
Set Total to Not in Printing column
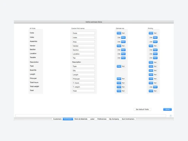pyautogui.click(x=155, y=91)
